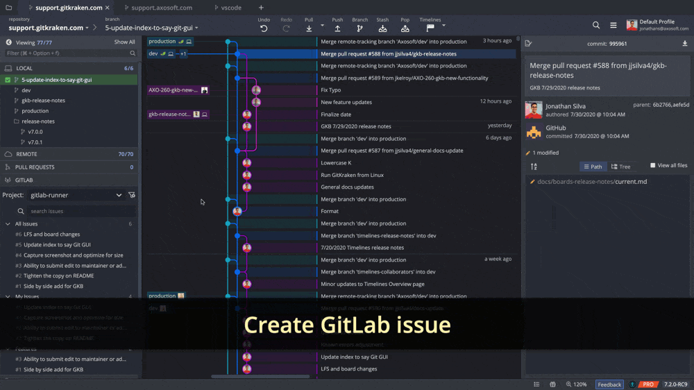
Task: Click the production branch label at top
Action: click(170, 41)
